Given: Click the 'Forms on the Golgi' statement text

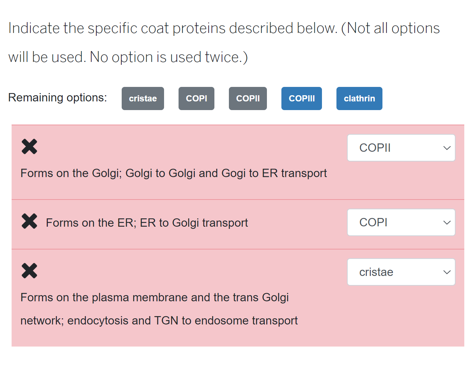Looking at the screenshot, I should (173, 173).
